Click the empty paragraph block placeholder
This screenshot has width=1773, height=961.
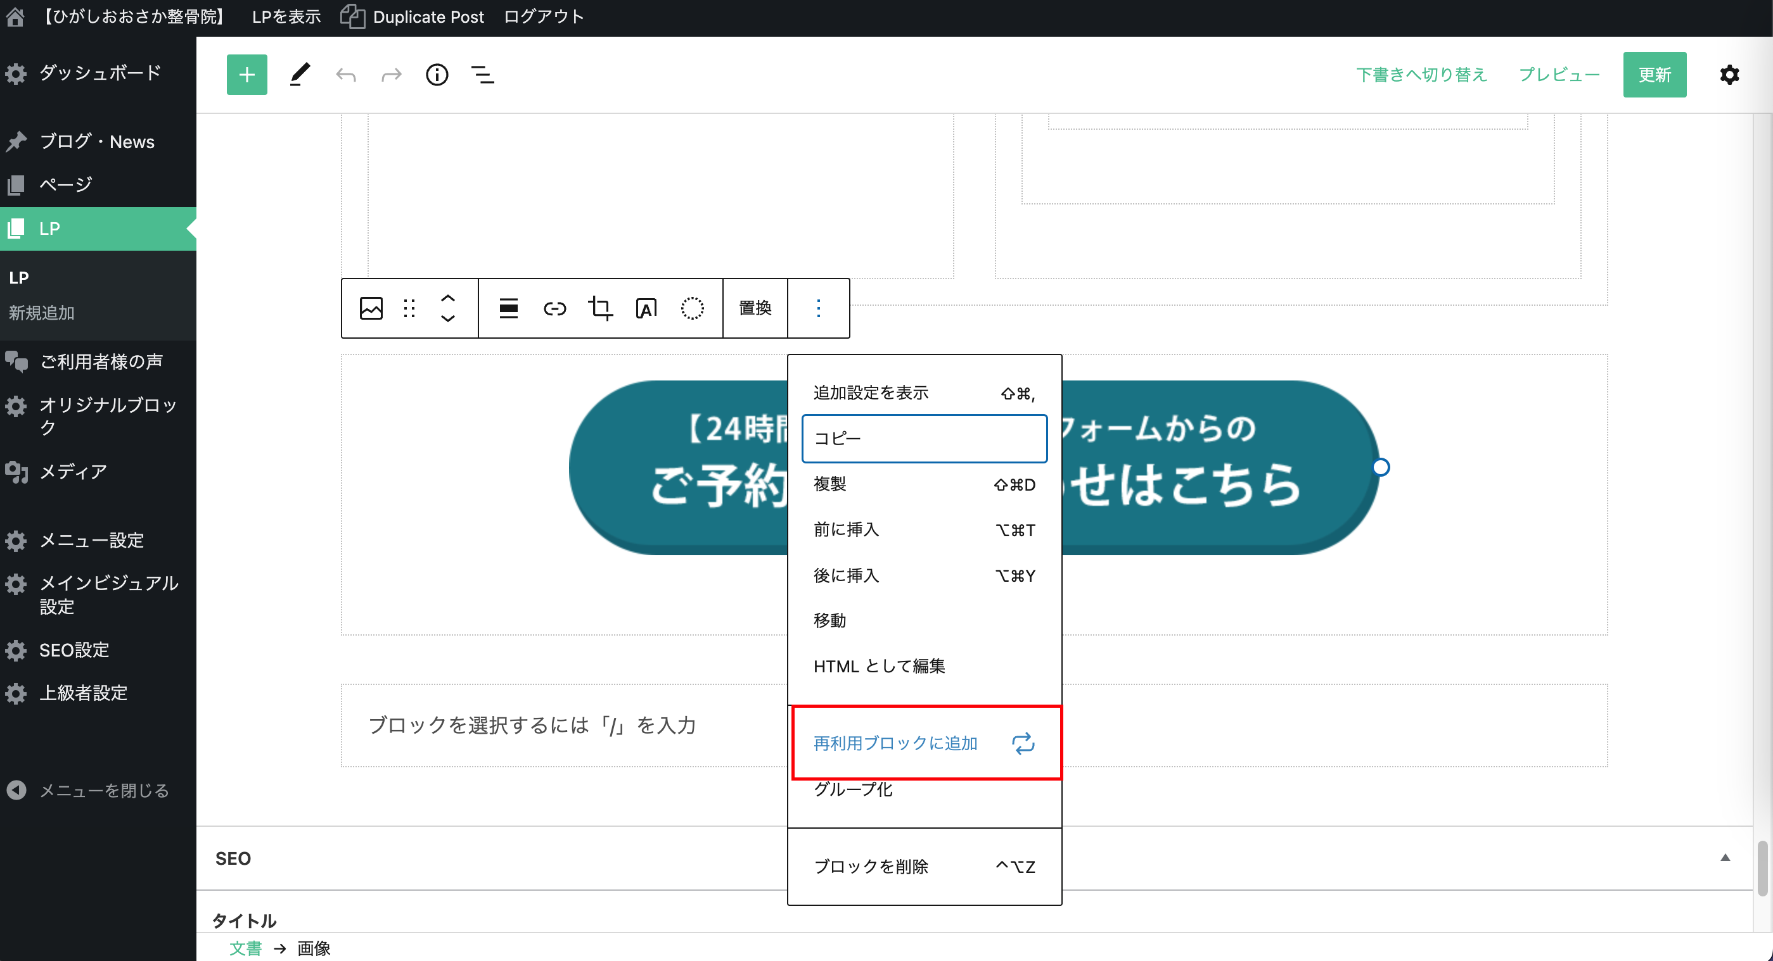pos(532,725)
